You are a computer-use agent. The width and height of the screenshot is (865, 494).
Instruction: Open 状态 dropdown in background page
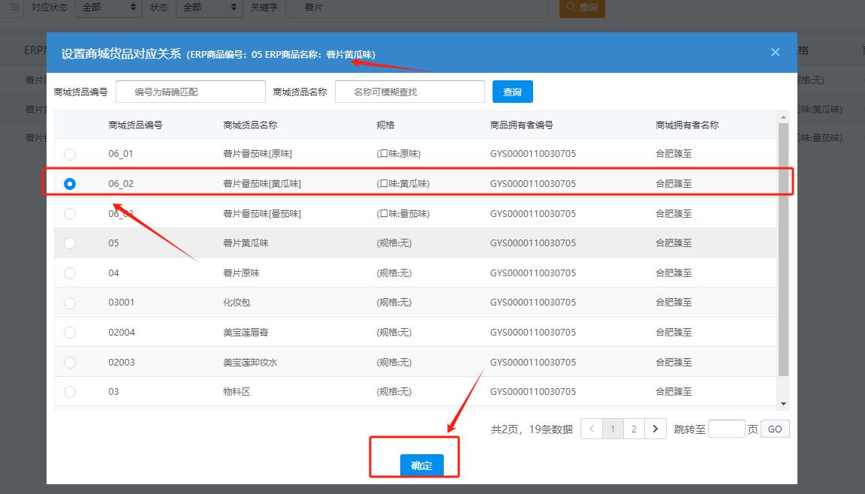[x=209, y=8]
